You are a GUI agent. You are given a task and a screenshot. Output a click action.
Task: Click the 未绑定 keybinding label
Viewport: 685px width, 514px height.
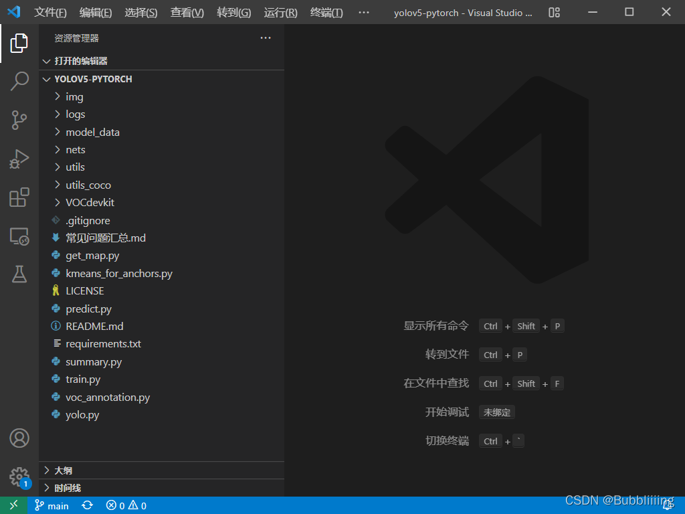pyautogui.click(x=497, y=412)
